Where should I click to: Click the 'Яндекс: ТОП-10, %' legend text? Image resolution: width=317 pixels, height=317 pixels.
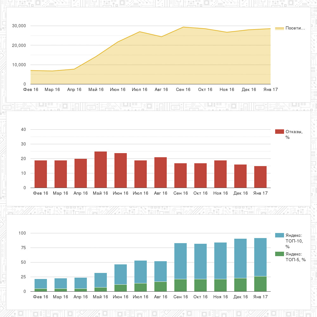pos(294,241)
